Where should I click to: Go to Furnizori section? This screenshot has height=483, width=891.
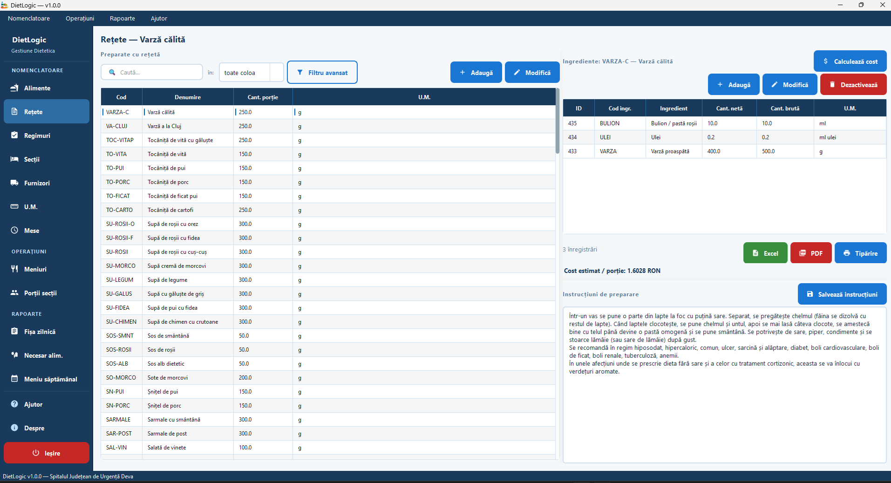pos(47,183)
